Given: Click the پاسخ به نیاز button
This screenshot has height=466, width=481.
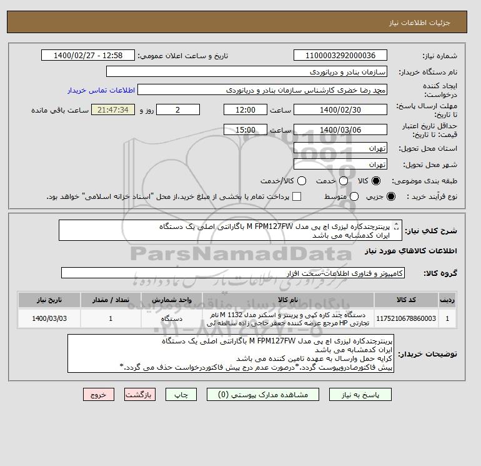Looking at the screenshot, I should (360, 395).
